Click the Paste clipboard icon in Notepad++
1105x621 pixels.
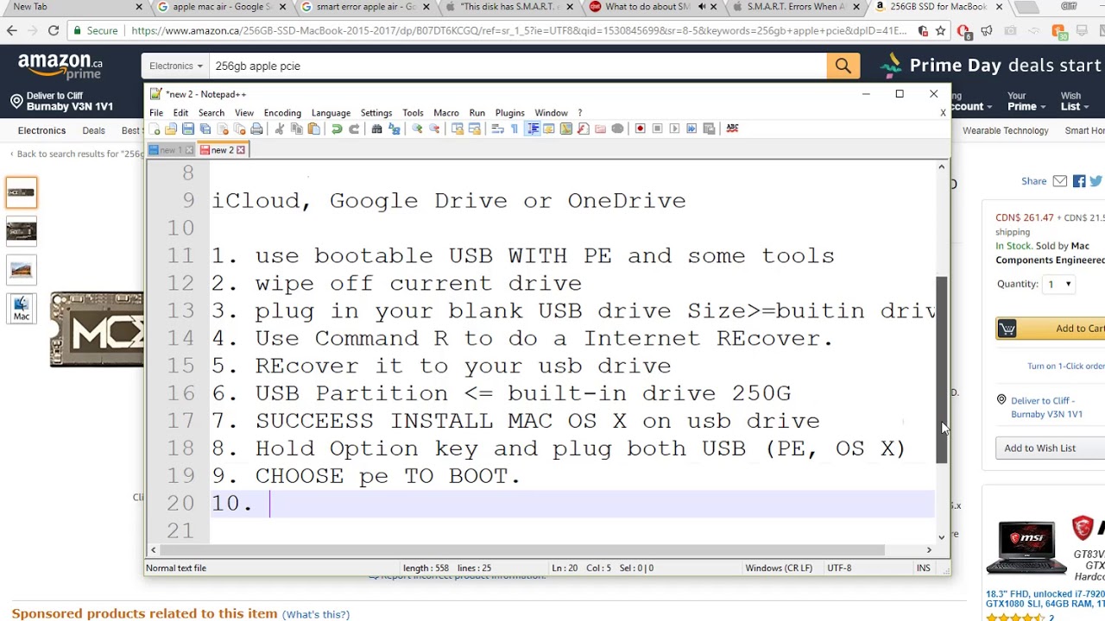pyautogui.click(x=314, y=129)
